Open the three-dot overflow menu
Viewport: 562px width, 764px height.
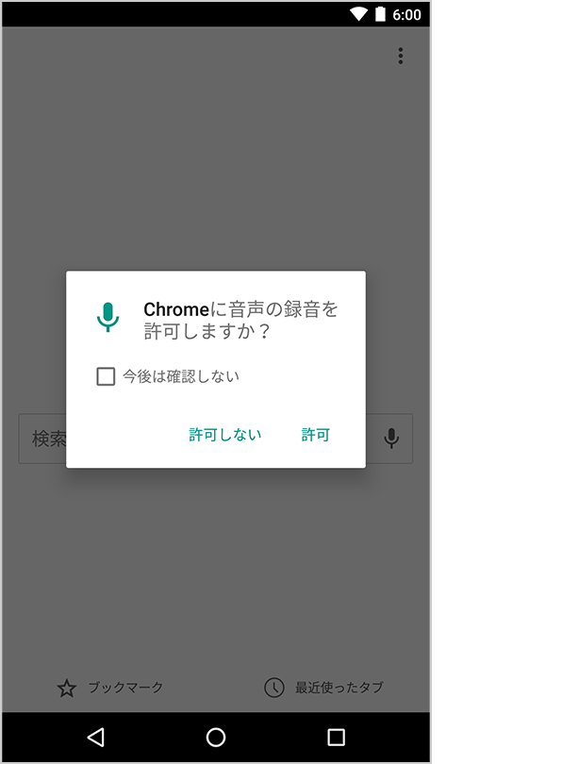pyautogui.click(x=401, y=56)
